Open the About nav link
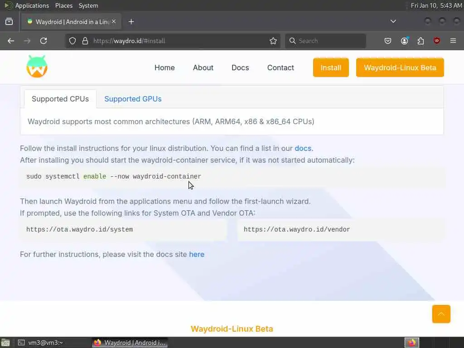 pos(203,68)
